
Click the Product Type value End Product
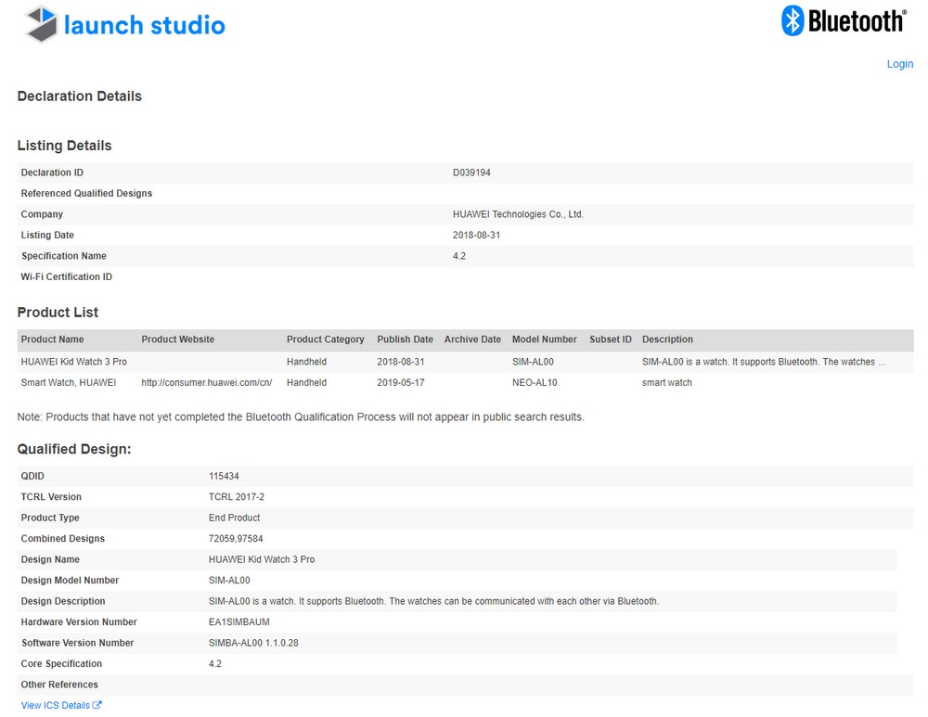tap(234, 518)
